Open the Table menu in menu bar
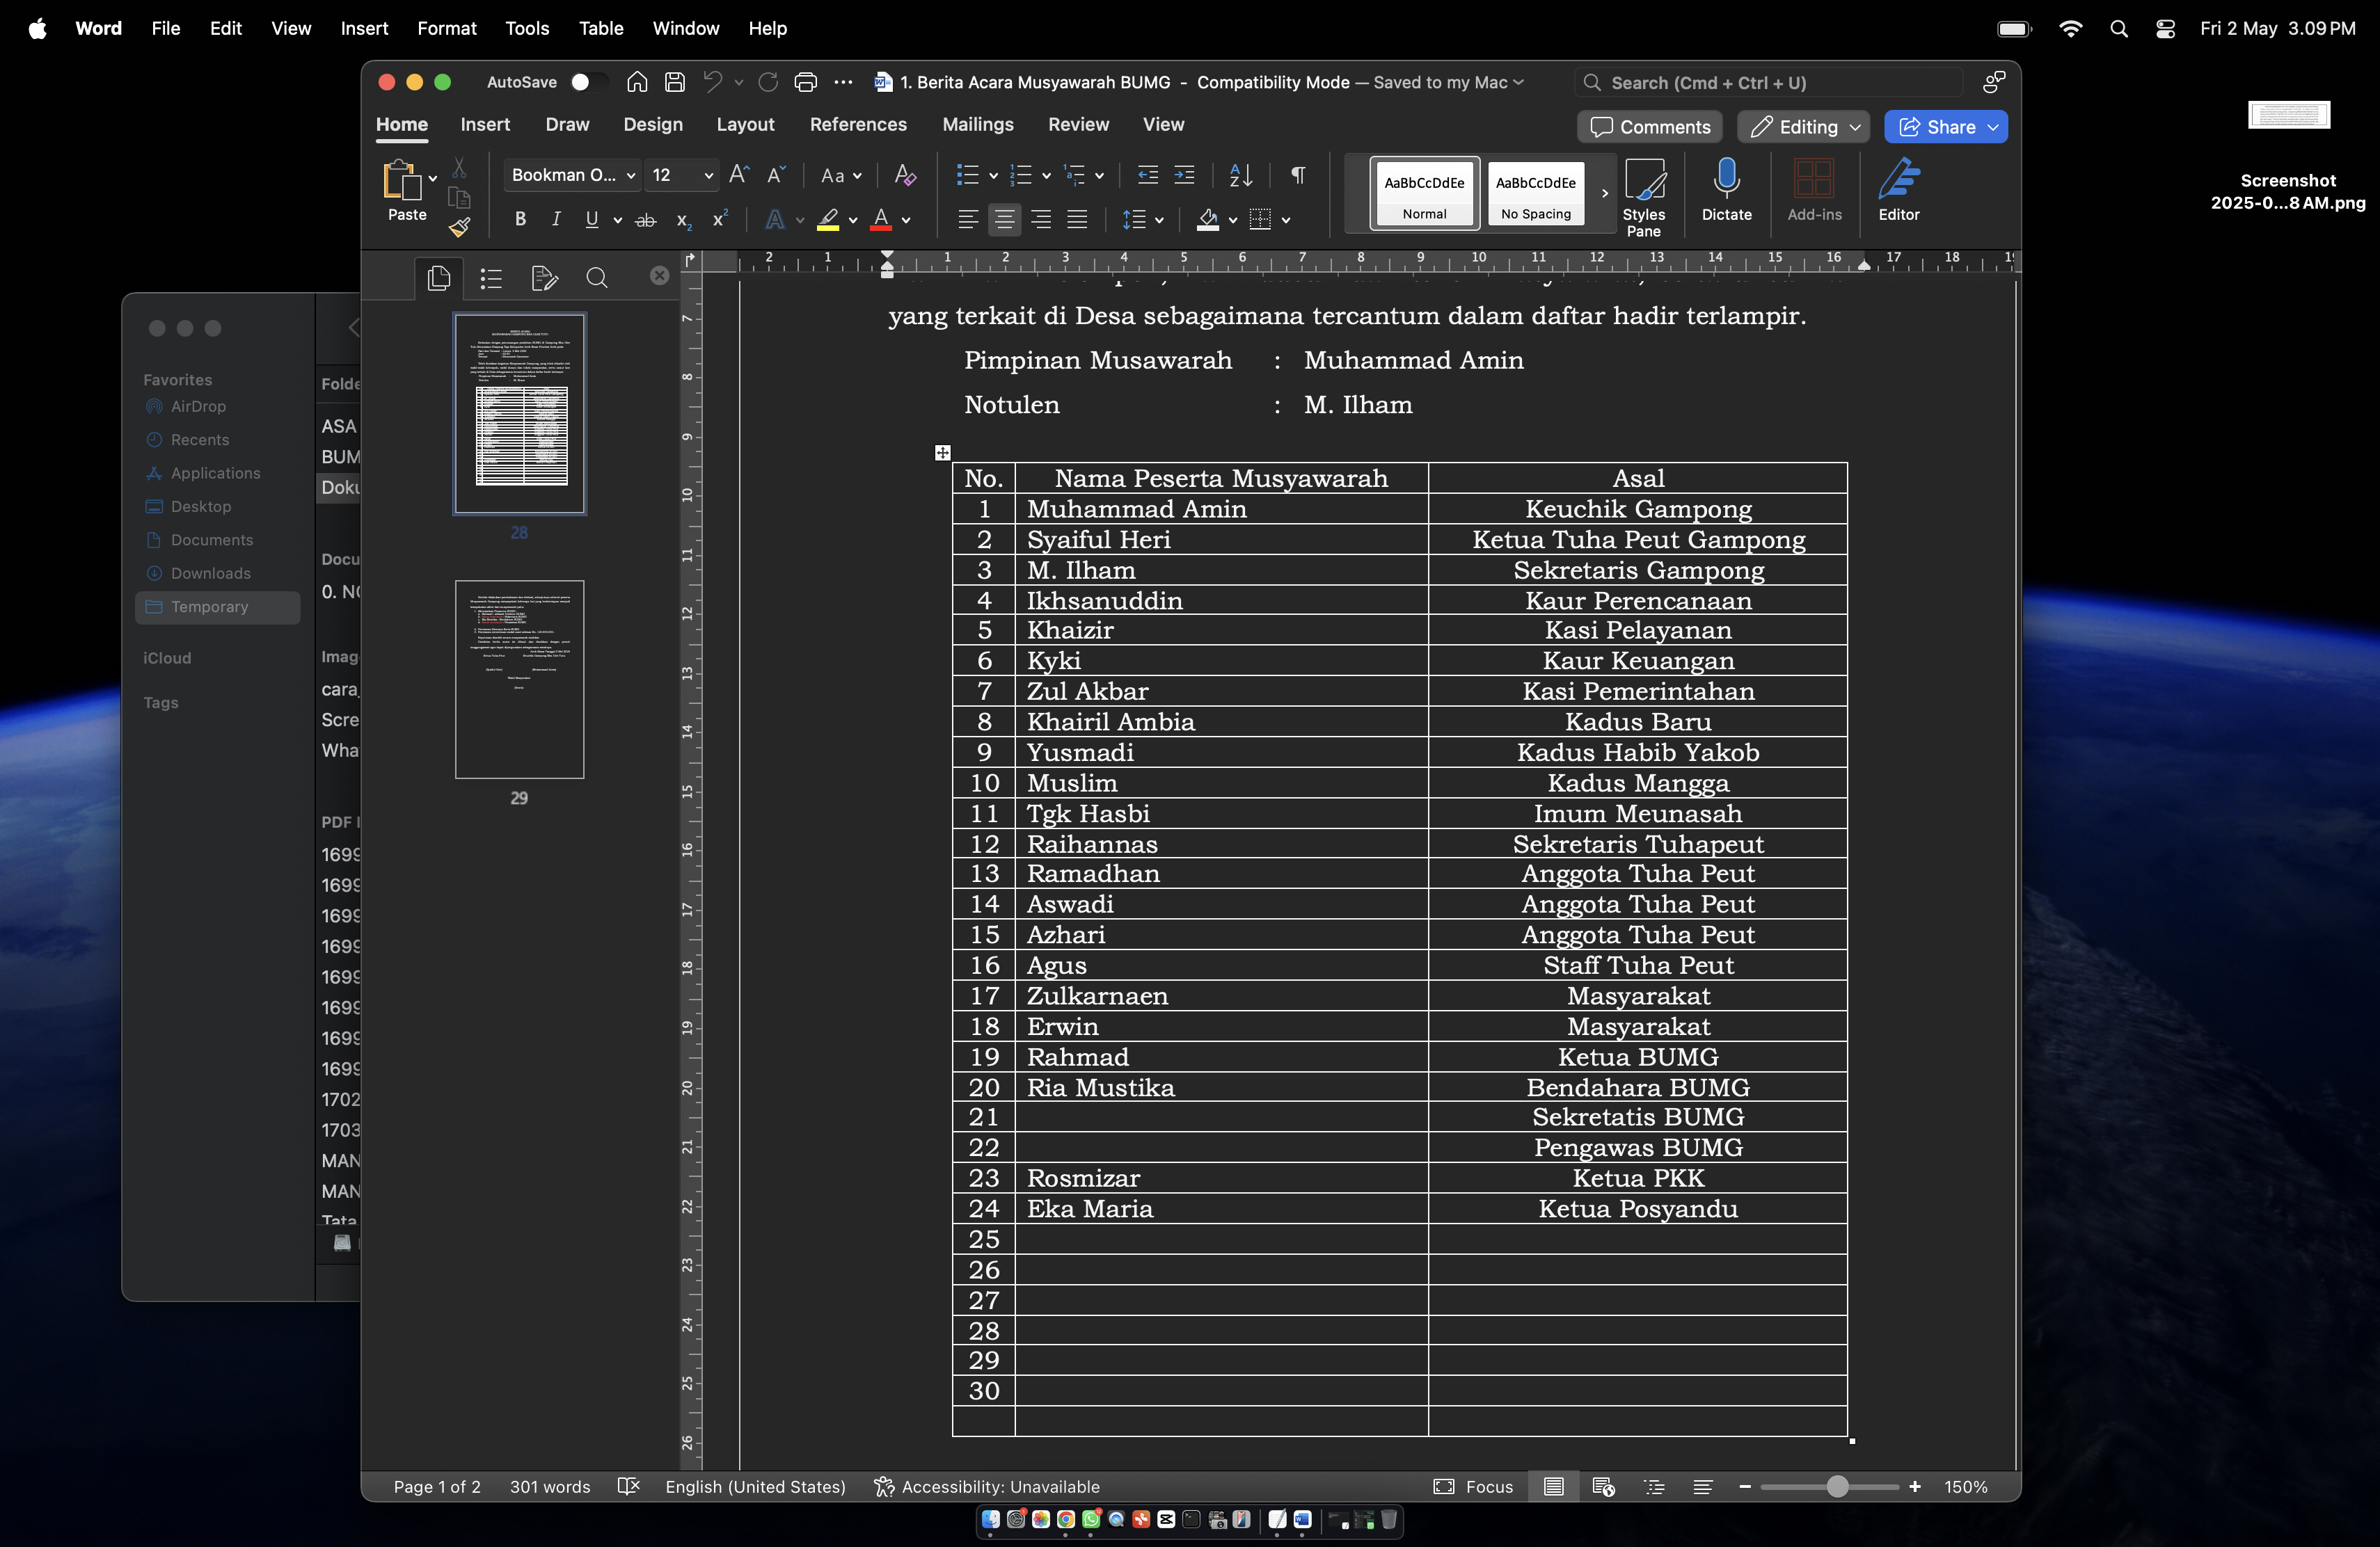Viewport: 2380px width, 1547px height. click(x=600, y=28)
